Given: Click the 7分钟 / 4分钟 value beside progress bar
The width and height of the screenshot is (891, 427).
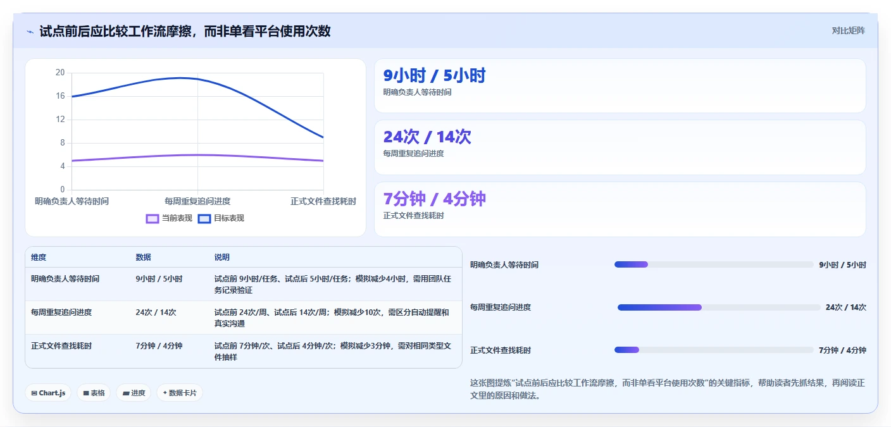Looking at the screenshot, I should (842, 350).
